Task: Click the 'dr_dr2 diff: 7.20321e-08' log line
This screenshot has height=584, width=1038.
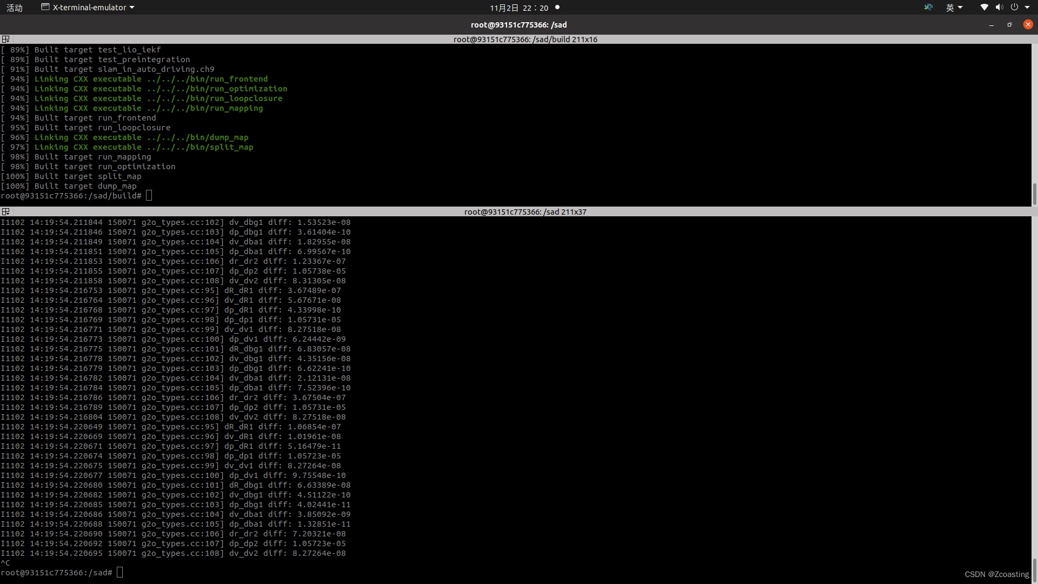Action: [x=173, y=534]
